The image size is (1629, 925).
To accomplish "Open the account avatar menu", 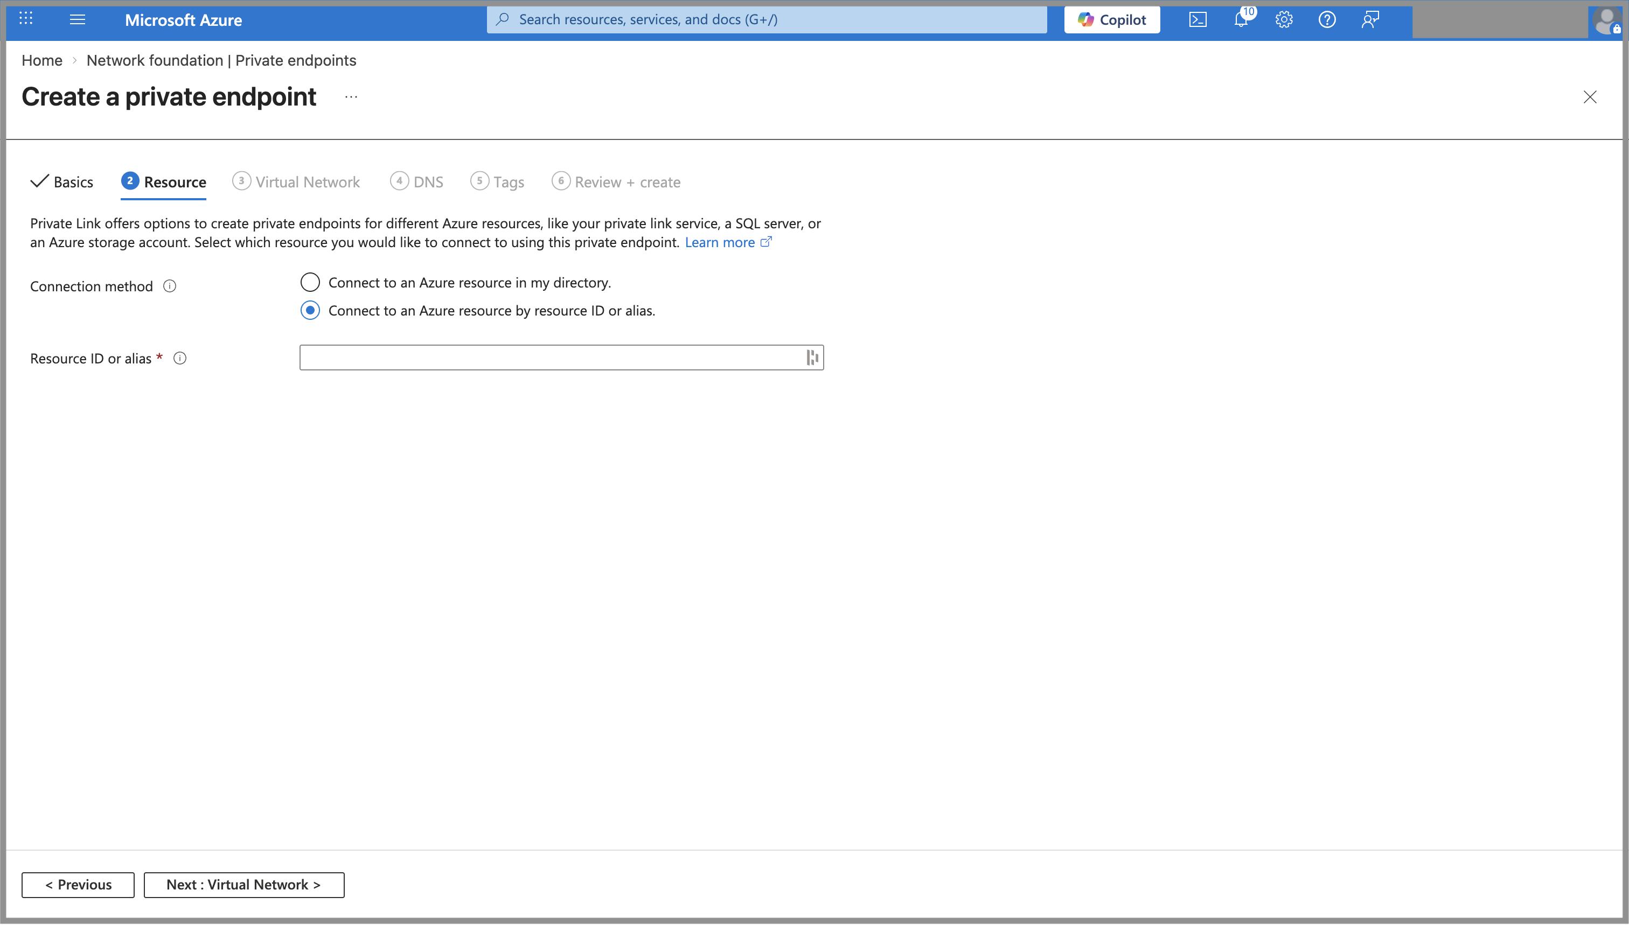I will point(1607,21).
